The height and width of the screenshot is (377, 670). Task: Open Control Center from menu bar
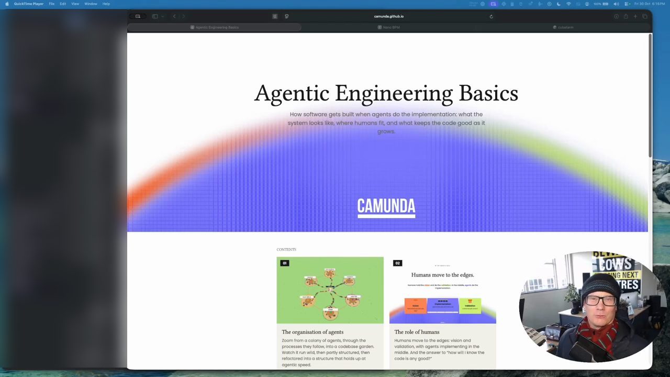tap(627, 4)
